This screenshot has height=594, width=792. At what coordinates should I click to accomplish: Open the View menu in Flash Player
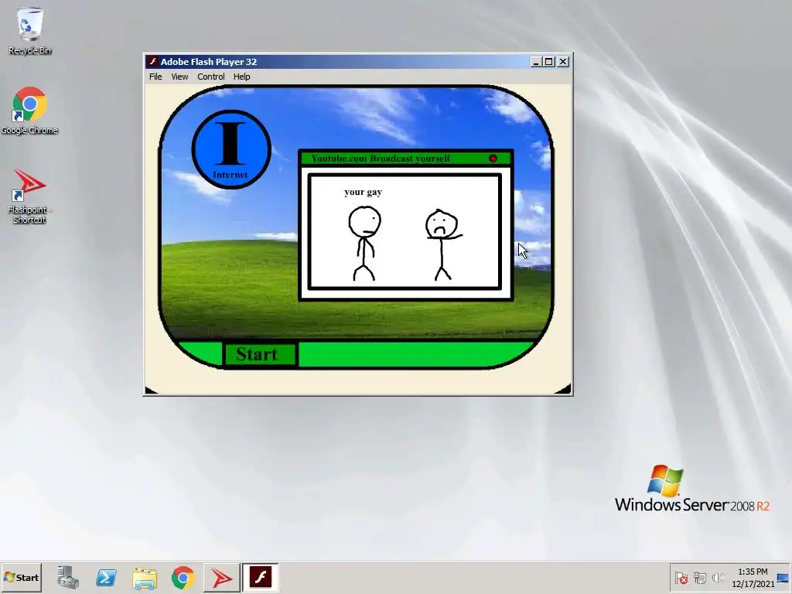179,77
